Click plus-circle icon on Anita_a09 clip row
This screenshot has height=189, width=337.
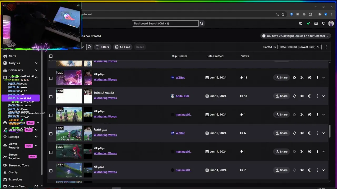pyautogui.click(x=310, y=96)
